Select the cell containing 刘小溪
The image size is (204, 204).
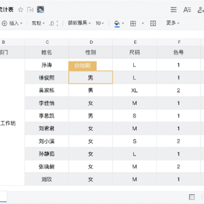coord(46,141)
